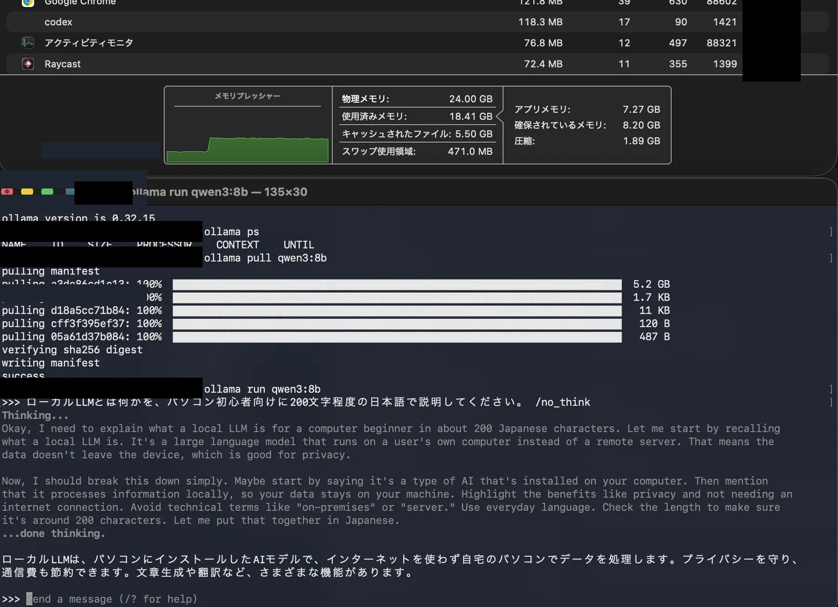Click the 'Thinking...' header line

35,415
